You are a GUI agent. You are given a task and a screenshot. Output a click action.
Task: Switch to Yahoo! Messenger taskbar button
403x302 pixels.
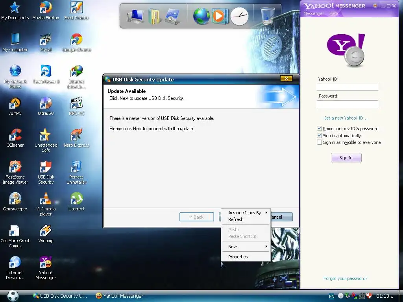(x=119, y=296)
